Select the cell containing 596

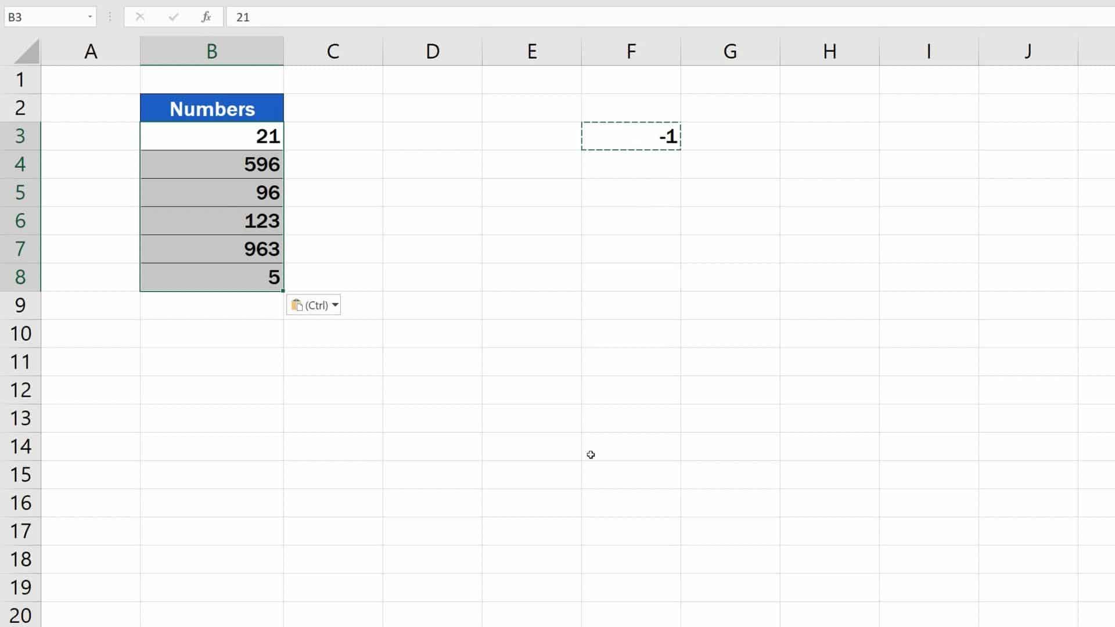[x=211, y=164]
